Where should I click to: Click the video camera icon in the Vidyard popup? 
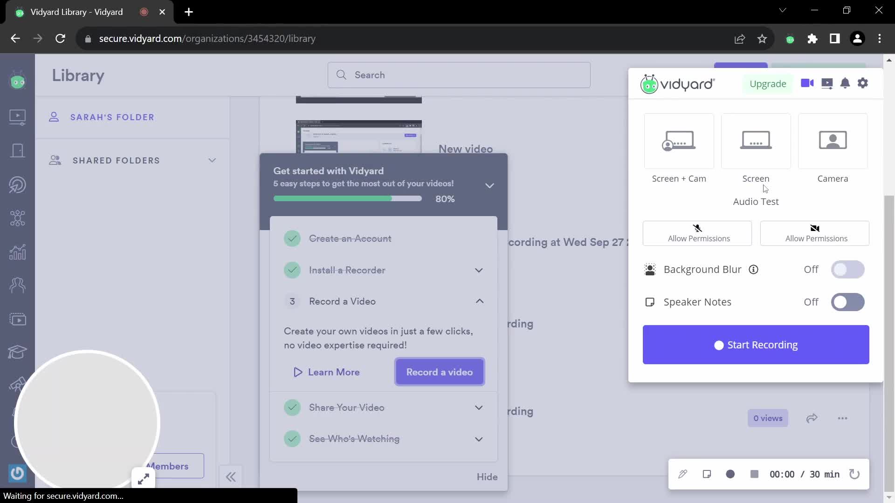click(x=807, y=83)
